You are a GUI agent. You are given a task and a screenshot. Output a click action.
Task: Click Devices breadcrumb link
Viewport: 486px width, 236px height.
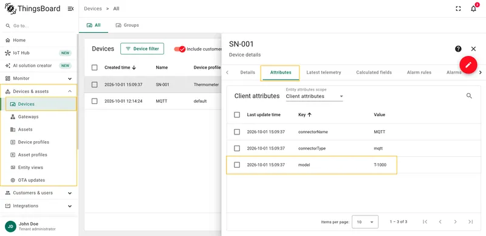[93, 9]
